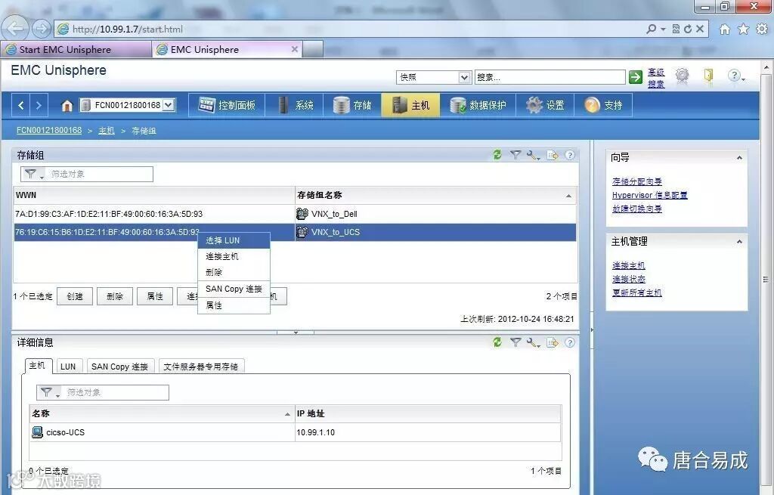Viewport: 774px width, 495px height.
Task: Open Hypervisor 信息配置 link
Action: (x=649, y=196)
